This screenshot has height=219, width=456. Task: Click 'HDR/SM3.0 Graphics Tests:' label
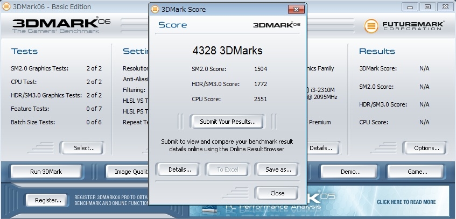click(x=46, y=95)
